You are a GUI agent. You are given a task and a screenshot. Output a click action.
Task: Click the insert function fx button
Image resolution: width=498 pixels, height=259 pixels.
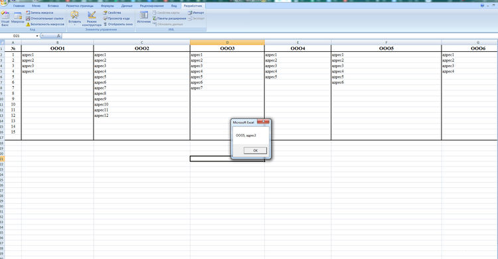[58, 36]
